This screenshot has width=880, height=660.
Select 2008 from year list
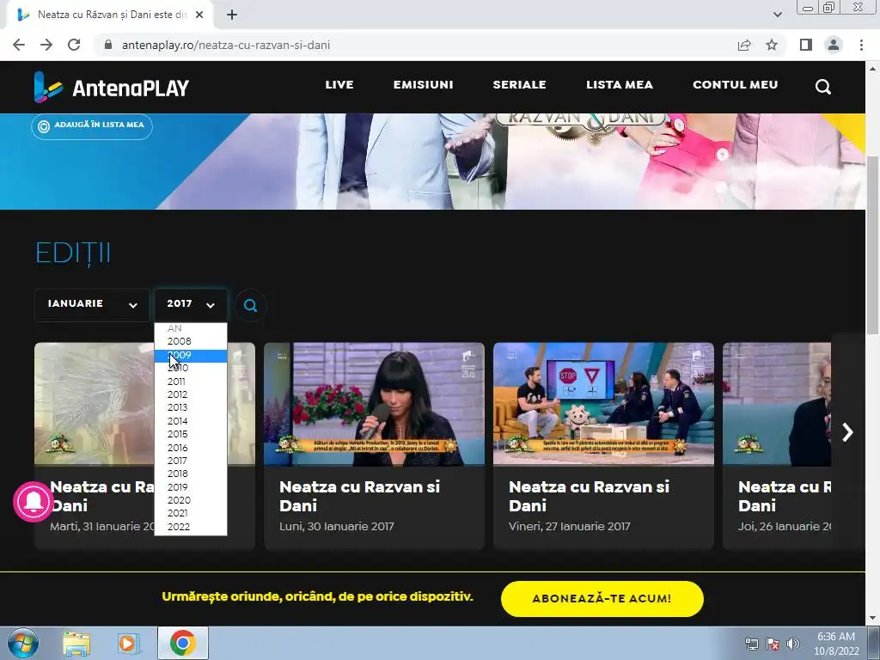pyautogui.click(x=191, y=341)
